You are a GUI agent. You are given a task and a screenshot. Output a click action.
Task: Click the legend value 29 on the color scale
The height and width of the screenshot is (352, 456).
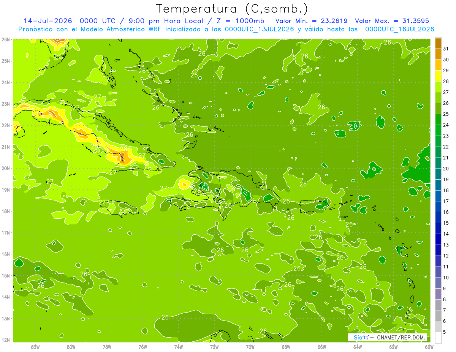coord(446,71)
